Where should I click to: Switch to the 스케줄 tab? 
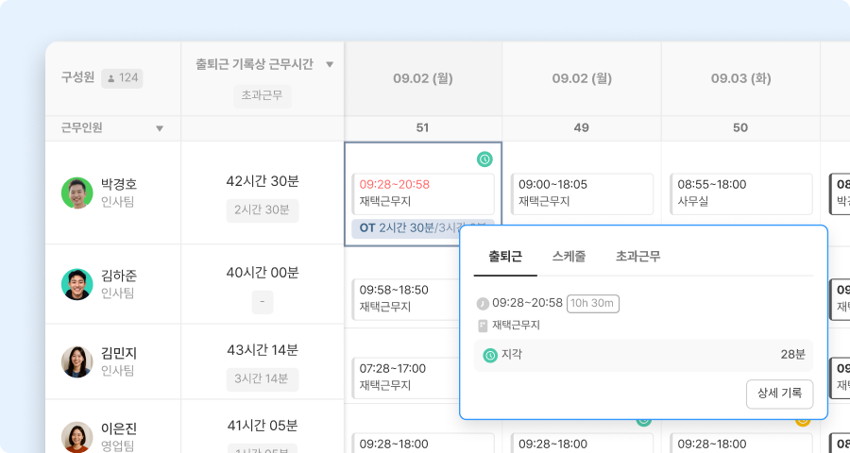(x=569, y=257)
